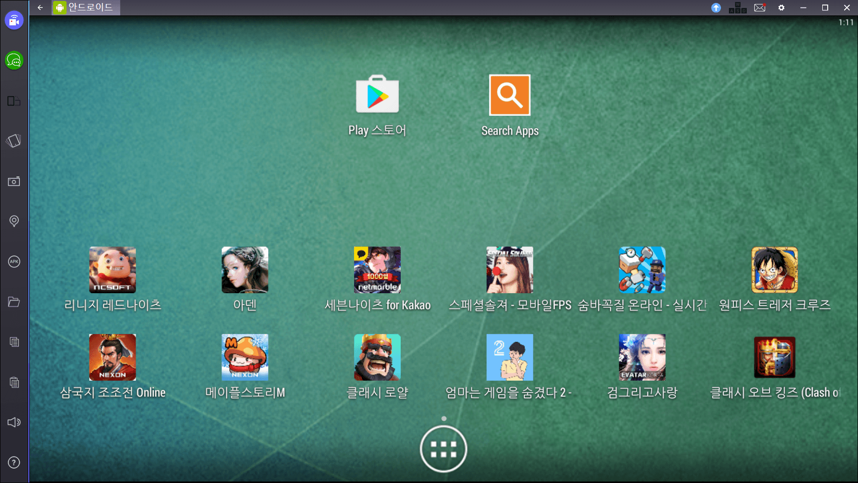This screenshot has height=483, width=858.
Task: Maximize the emulator window
Action: (x=825, y=7)
